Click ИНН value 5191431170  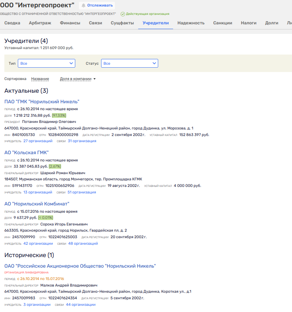coord(22,186)
